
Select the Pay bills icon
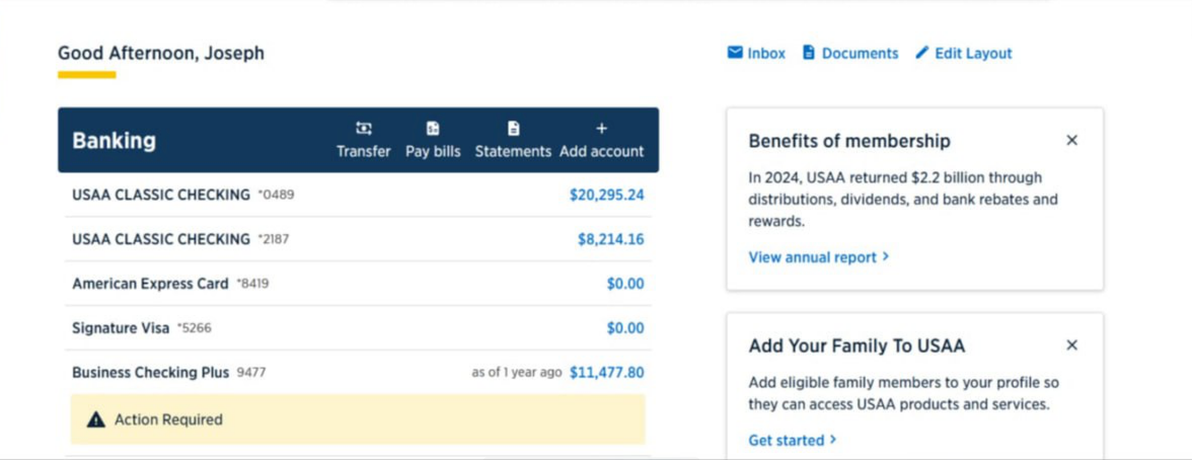[433, 129]
